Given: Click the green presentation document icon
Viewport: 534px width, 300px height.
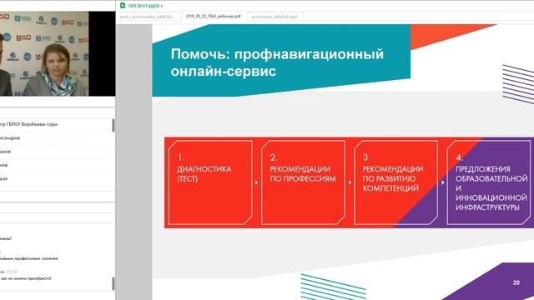Looking at the screenshot, I should pyautogui.click(x=123, y=6).
